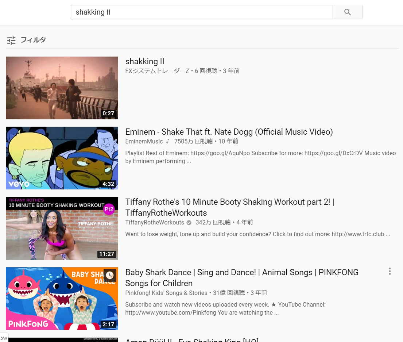Click the verified badge next to TiffanyRotheWorkouts
This screenshot has width=403, height=342.
coord(189,223)
